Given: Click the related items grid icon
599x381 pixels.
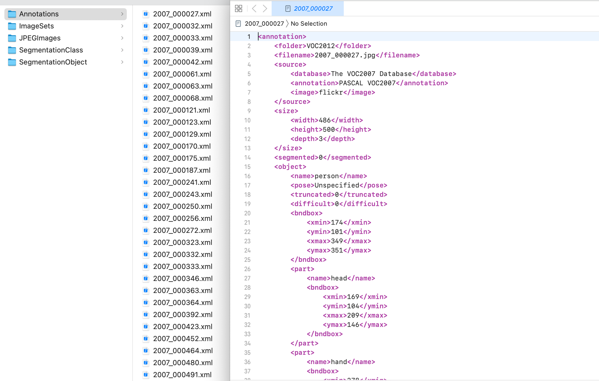Looking at the screenshot, I should [238, 8].
